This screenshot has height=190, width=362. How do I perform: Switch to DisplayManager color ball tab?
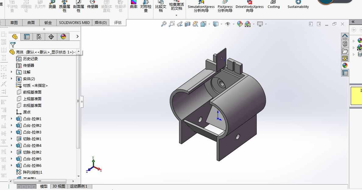(63, 37)
